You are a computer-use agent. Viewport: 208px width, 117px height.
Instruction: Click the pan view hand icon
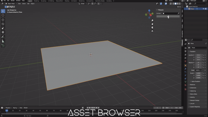point(152,24)
